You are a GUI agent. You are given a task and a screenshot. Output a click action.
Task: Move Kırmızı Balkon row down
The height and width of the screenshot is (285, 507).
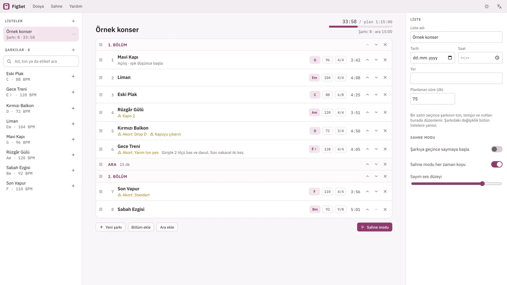click(376, 131)
